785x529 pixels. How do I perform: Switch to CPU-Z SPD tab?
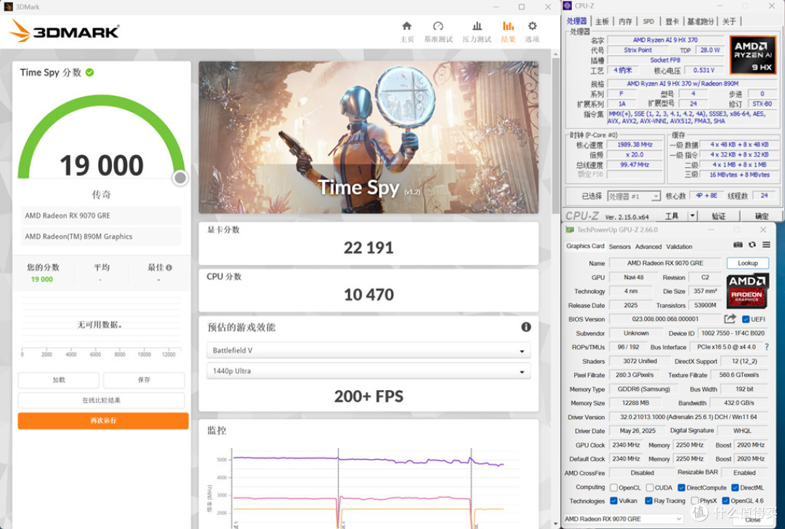click(648, 21)
